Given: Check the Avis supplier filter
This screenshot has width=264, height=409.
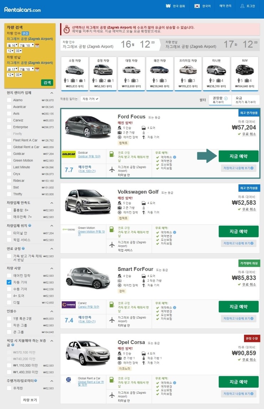Looking at the screenshot, I should click(x=9, y=113).
